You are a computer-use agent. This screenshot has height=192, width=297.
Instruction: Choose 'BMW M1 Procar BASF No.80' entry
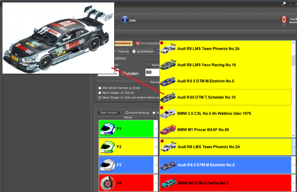pyautogui.click(x=226, y=130)
